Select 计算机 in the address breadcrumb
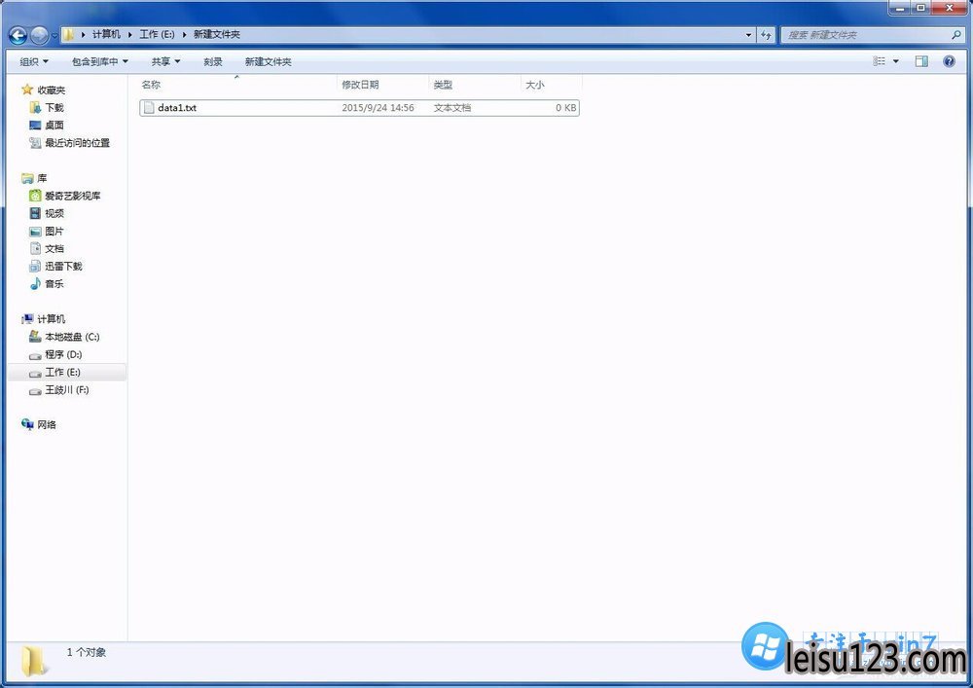 (106, 35)
